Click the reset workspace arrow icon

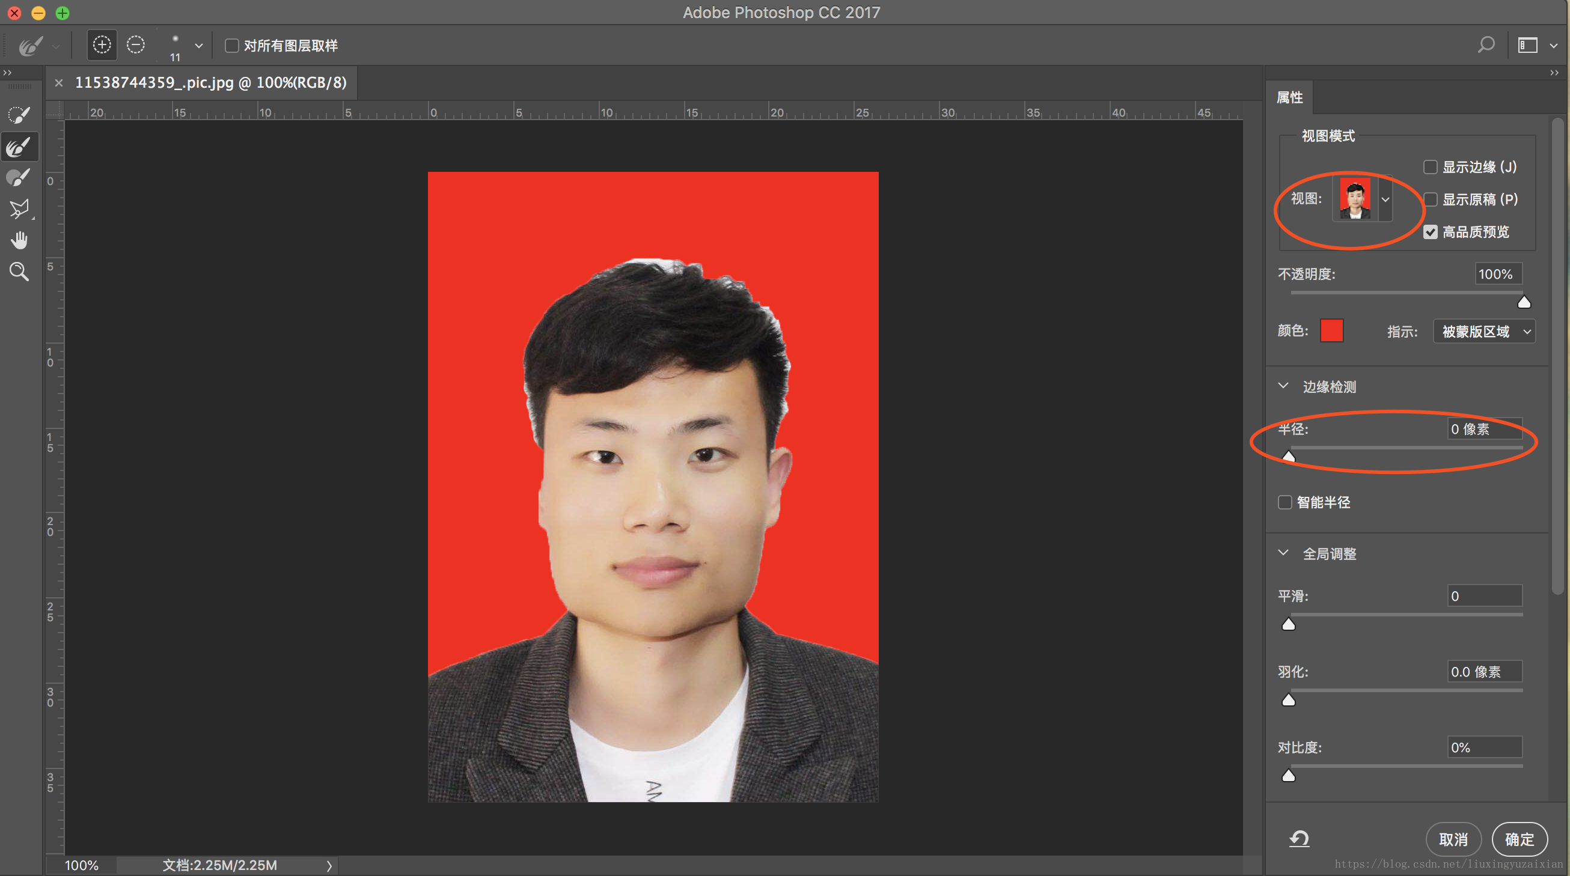1299,839
